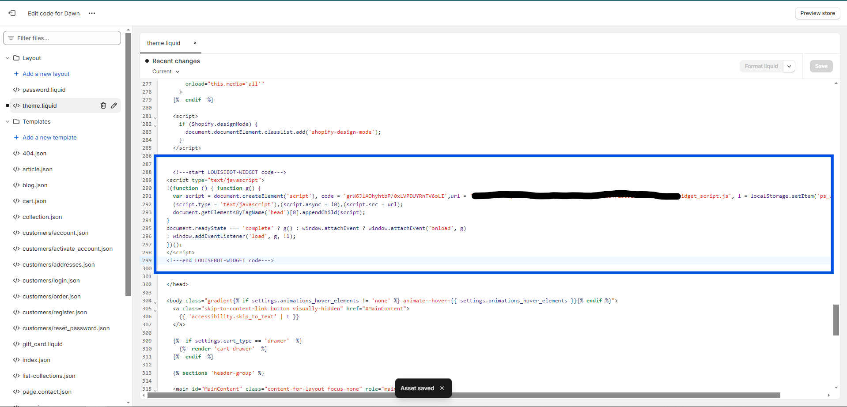This screenshot has width=847, height=407.
Task: Click the 'start LOUISEBOT-WIDGET code' comment line
Action: click(x=229, y=172)
